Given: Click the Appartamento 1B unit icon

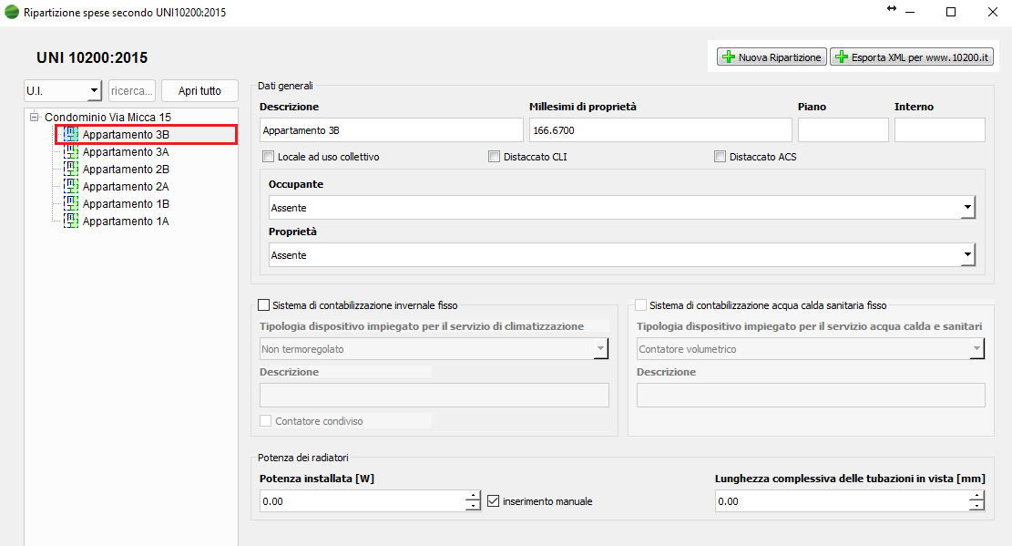Looking at the screenshot, I should click(x=71, y=204).
